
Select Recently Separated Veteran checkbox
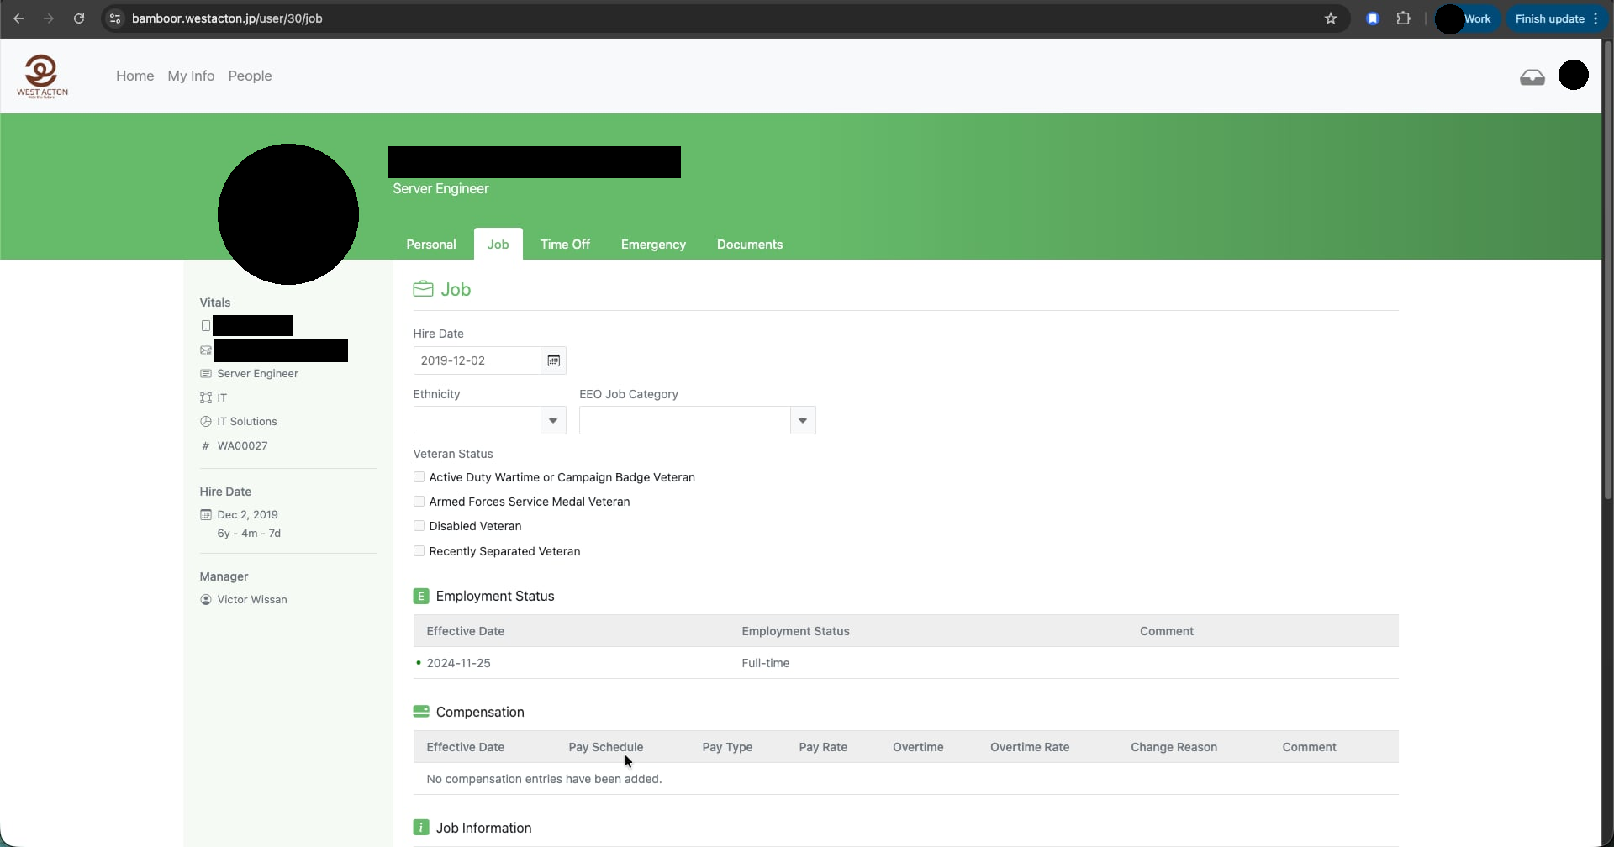(x=419, y=551)
